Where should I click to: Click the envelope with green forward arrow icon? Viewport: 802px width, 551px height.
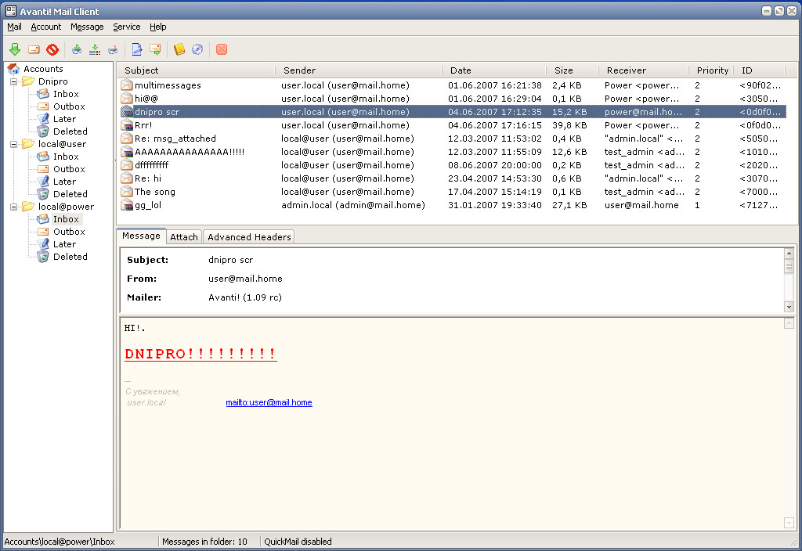pos(155,49)
